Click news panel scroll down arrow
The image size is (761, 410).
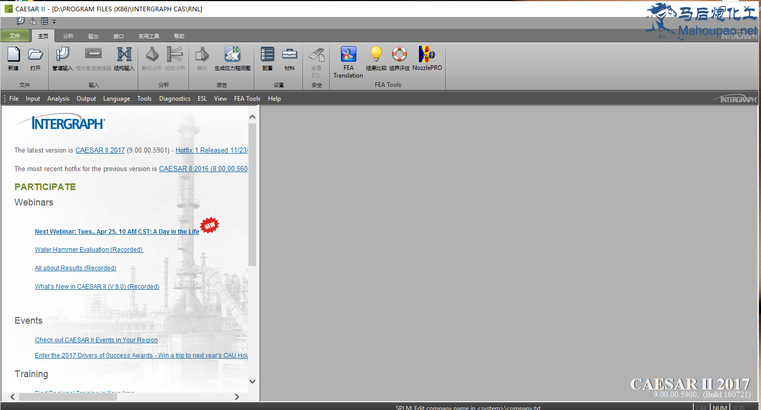[252, 381]
